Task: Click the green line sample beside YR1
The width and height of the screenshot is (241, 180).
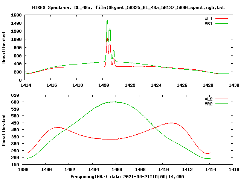Action: (221, 24)
